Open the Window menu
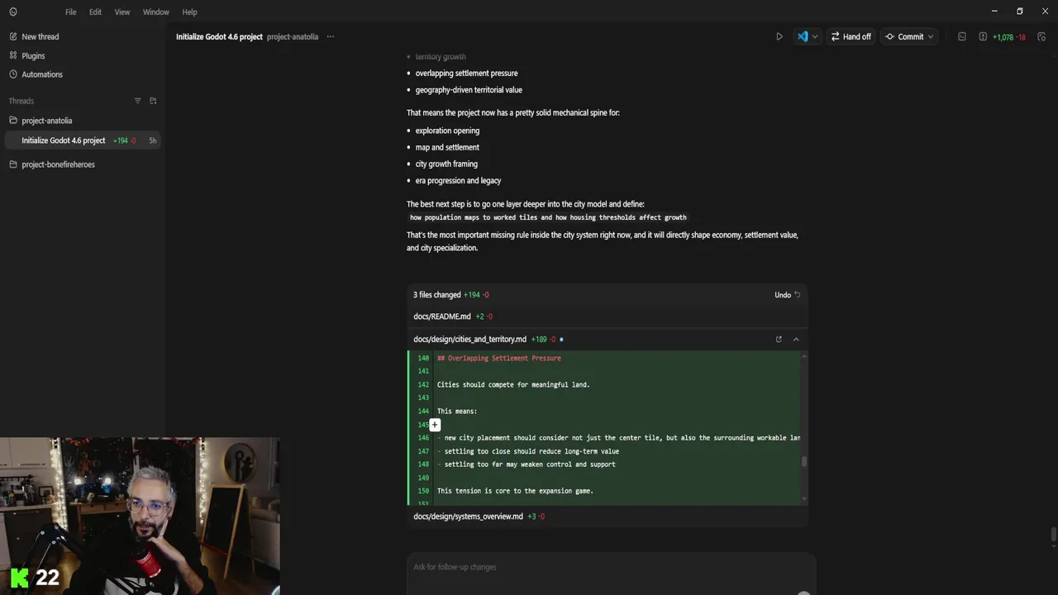The height and width of the screenshot is (595, 1058). click(155, 12)
